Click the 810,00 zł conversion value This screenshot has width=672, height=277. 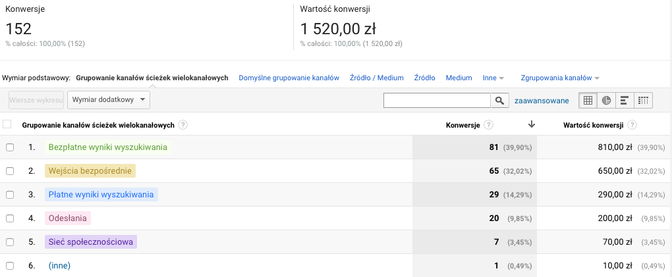[615, 147]
